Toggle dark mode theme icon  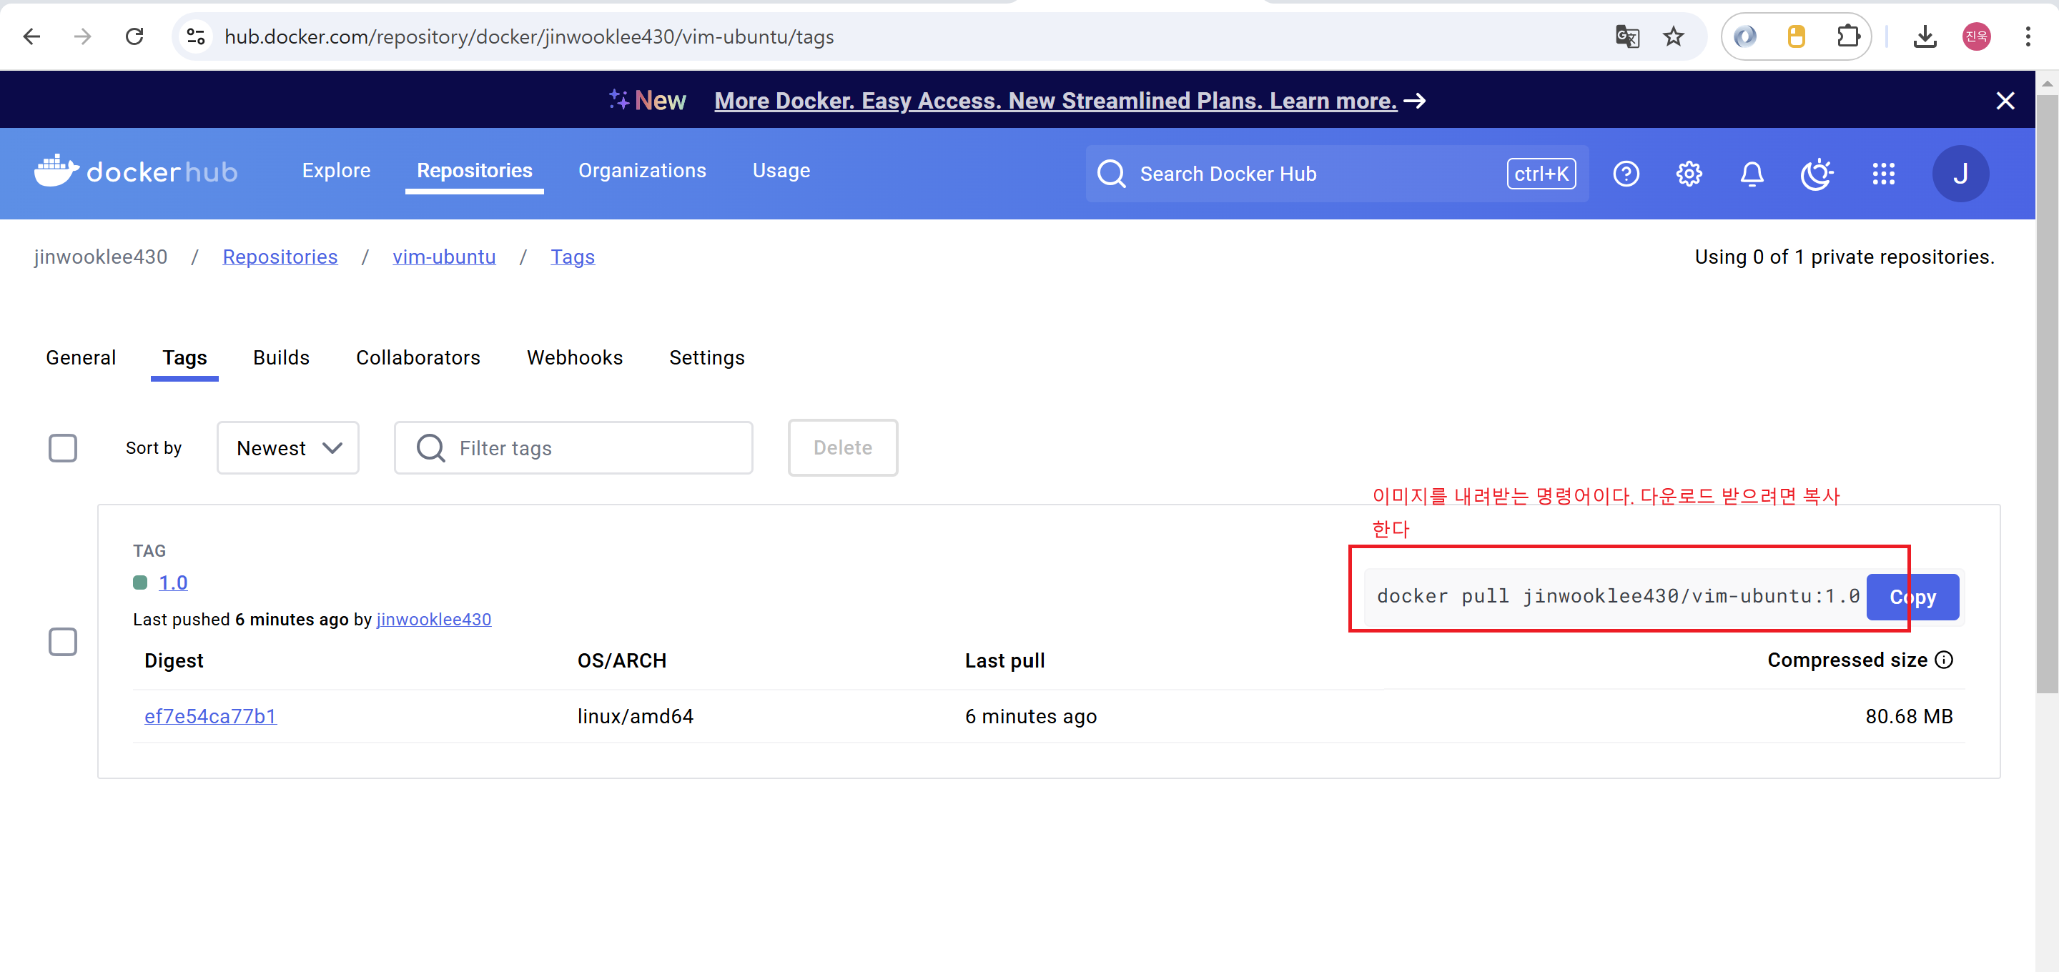(1816, 174)
